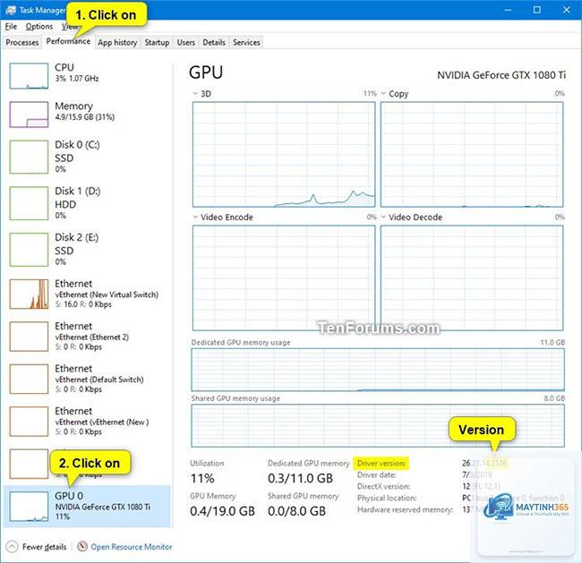Click the Resource Monitor gauge icon
Viewport: 582px width, 563px height.
(x=82, y=546)
